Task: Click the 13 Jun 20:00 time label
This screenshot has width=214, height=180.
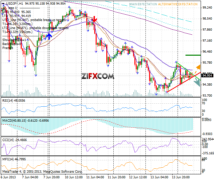Action: (x=181, y=177)
